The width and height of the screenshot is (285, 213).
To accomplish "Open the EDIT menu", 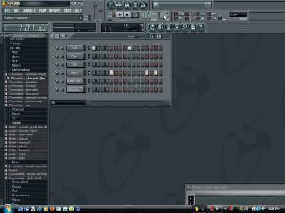I will [16, 11].
